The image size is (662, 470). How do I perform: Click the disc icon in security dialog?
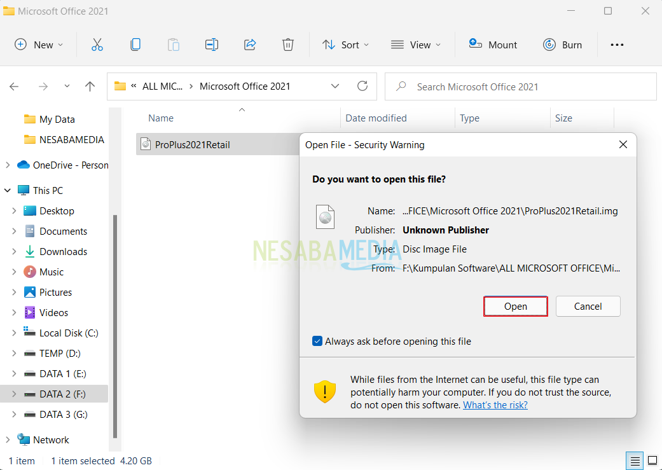click(x=325, y=217)
